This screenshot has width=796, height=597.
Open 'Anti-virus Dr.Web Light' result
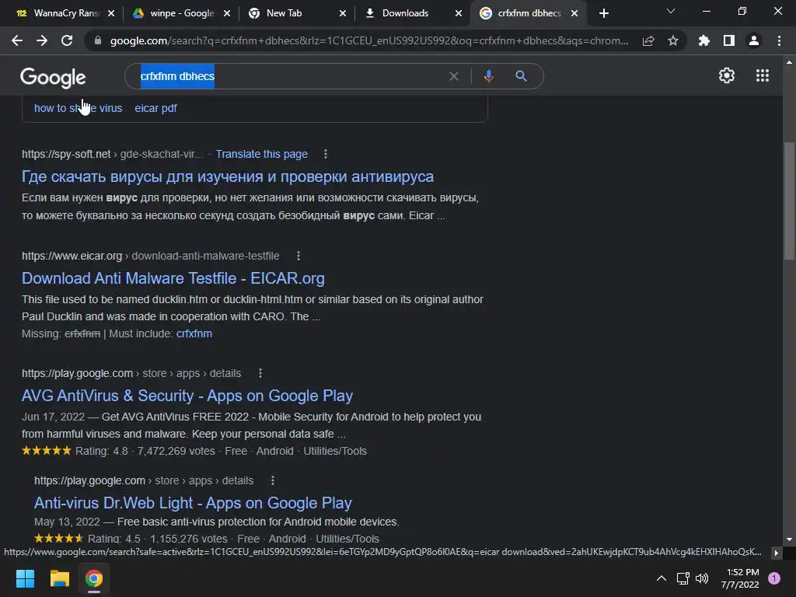click(193, 503)
